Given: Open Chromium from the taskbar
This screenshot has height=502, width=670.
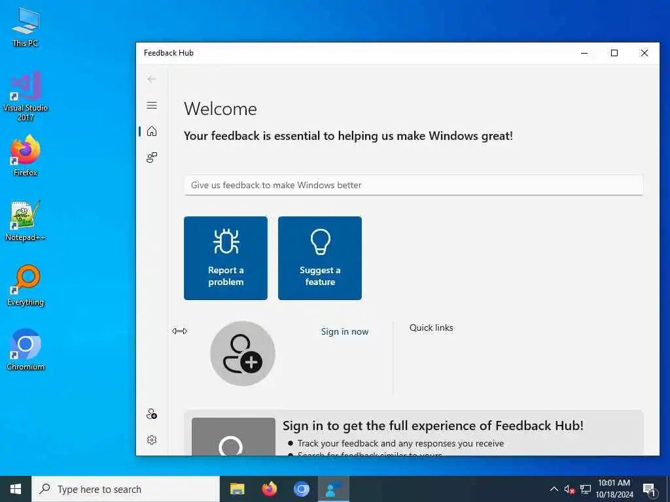Looking at the screenshot, I should [301, 489].
